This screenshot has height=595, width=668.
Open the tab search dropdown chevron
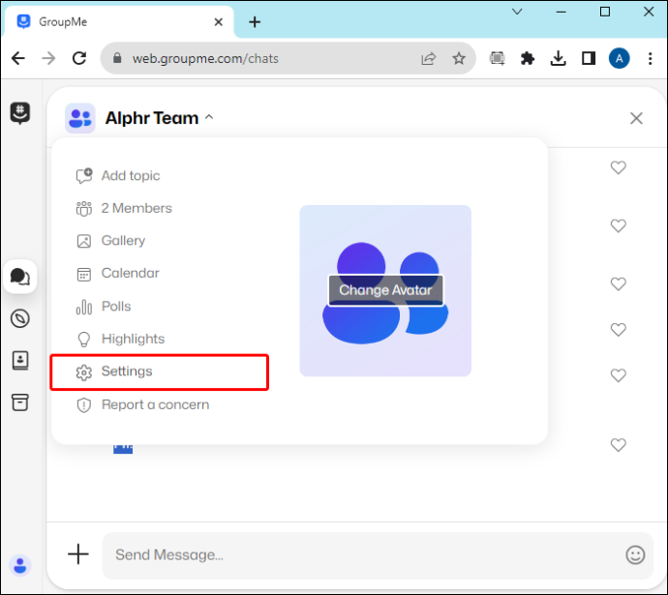[x=517, y=12]
